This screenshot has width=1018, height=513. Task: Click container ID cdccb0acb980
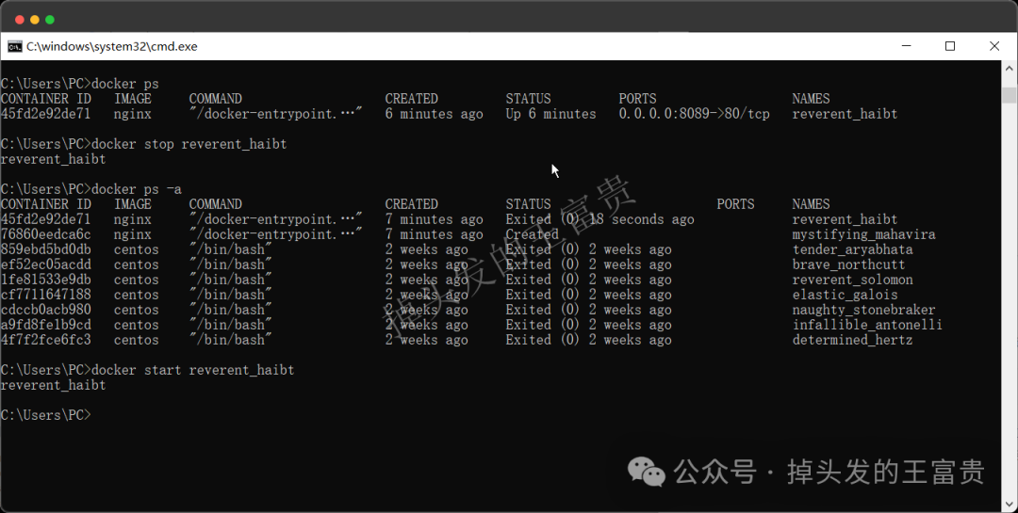46,310
